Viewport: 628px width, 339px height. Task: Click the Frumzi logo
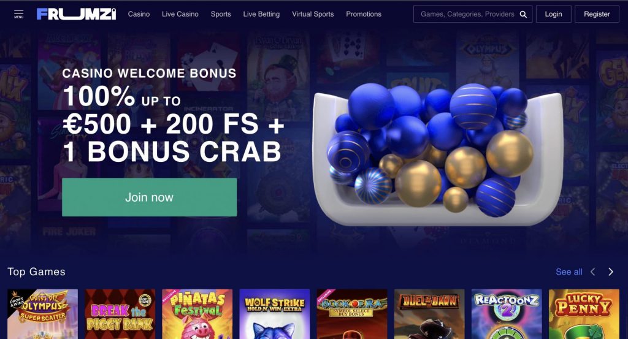tap(77, 14)
